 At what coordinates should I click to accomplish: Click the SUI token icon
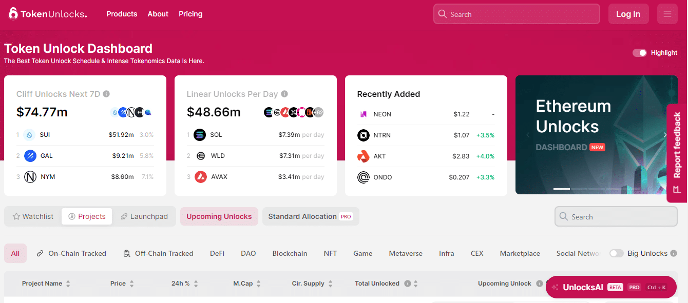(x=30, y=135)
